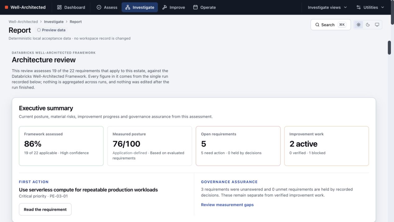Viewport: 394px width, 222px height.
Task: Switch to the Operate tab
Action: coord(204,7)
